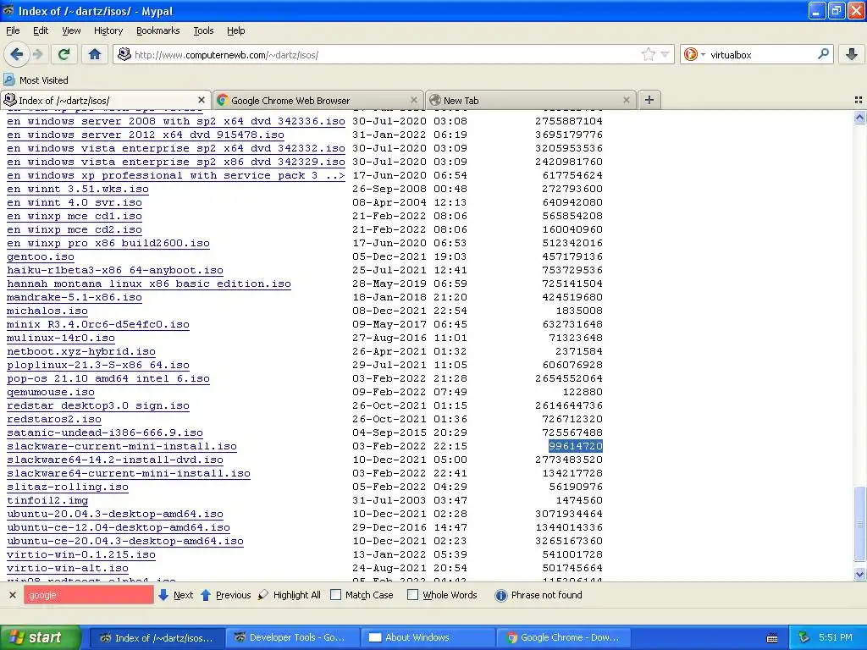
Task: Open the tab groups icon
Action: [859, 100]
